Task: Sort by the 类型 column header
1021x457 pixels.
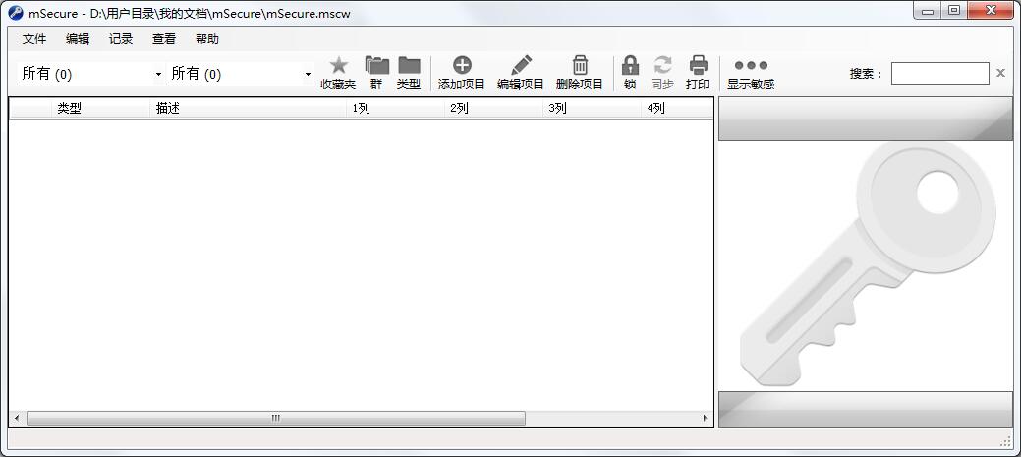Action: [x=101, y=109]
